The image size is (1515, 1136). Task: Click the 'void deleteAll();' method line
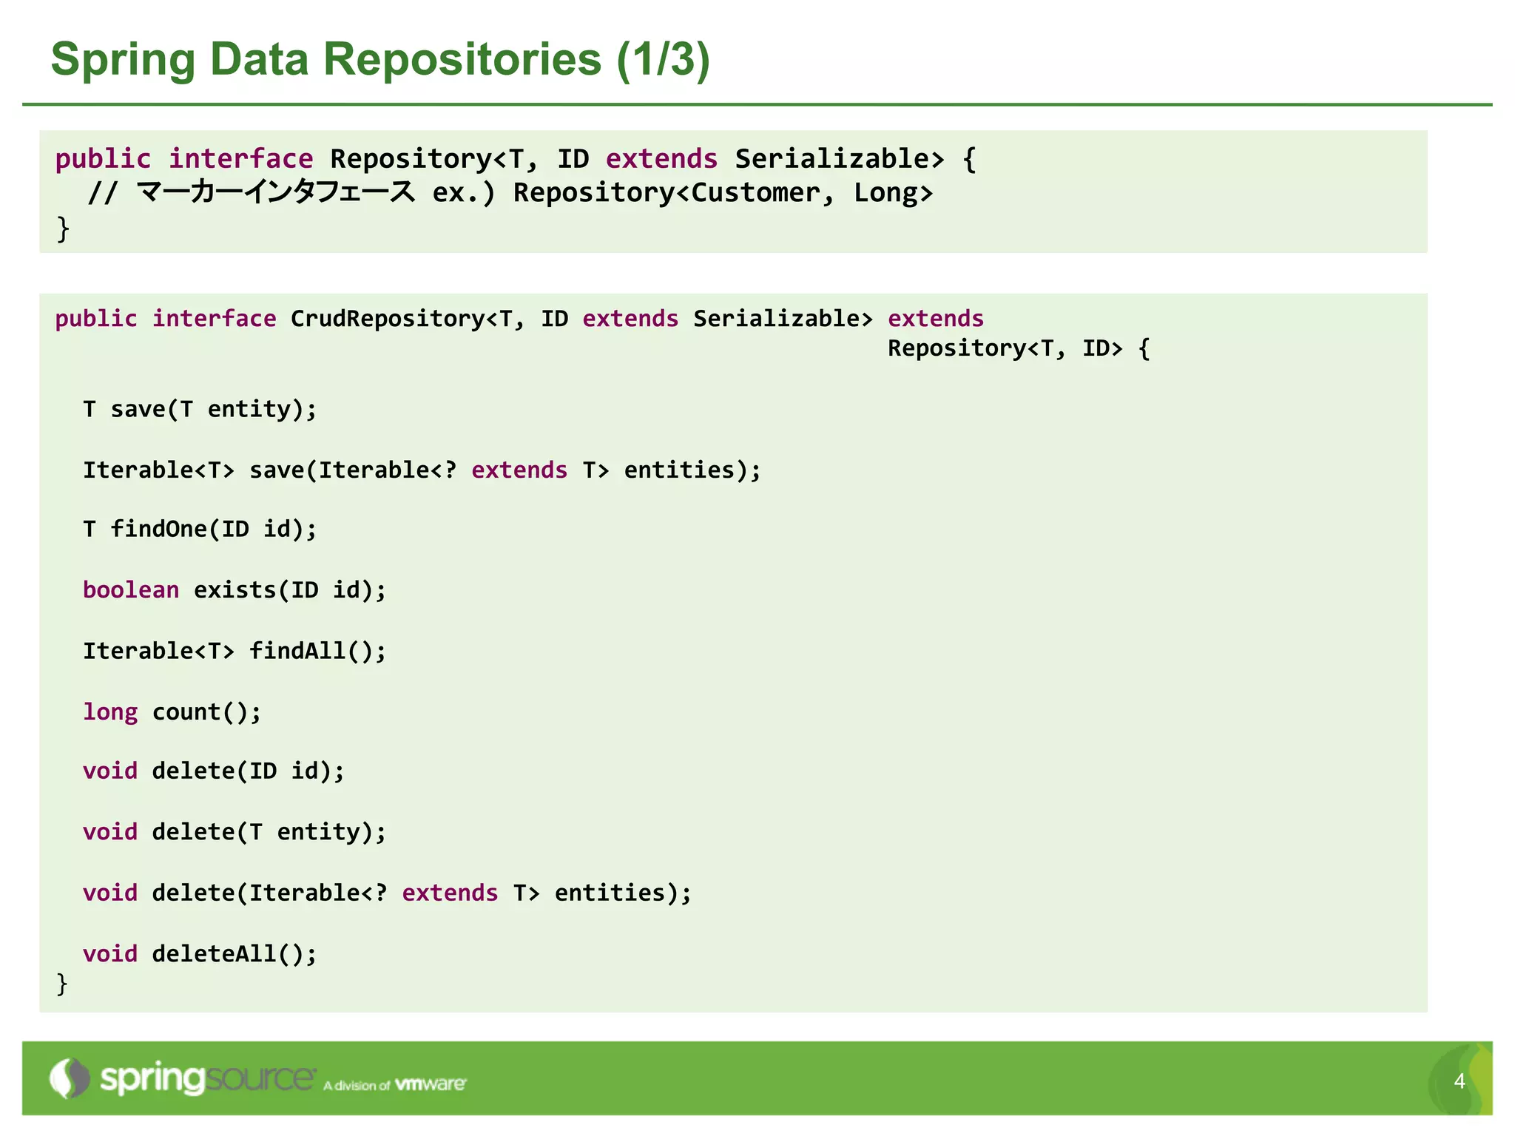tap(200, 953)
